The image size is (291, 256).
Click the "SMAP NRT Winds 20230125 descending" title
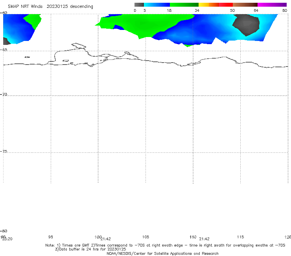[x=50, y=7]
